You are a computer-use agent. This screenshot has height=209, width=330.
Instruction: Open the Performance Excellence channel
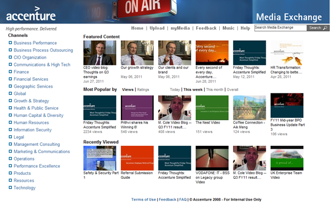(37, 166)
